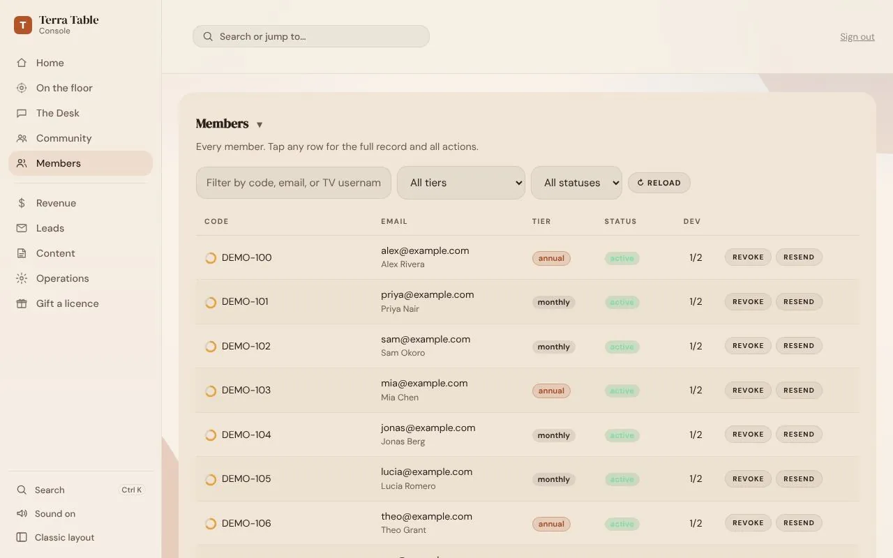Click the status ring icon beside DEMO-106
Viewport: 893px width, 558px height.
pyautogui.click(x=211, y=524)
